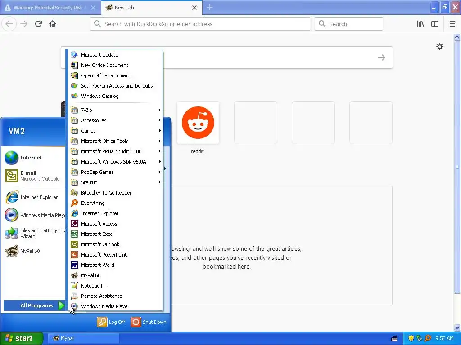The image size is (461, 345).
Task: Click the Shut Down button
Action: tap(149, 322)
